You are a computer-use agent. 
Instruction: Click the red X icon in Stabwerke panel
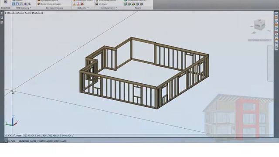pos(82,4)
